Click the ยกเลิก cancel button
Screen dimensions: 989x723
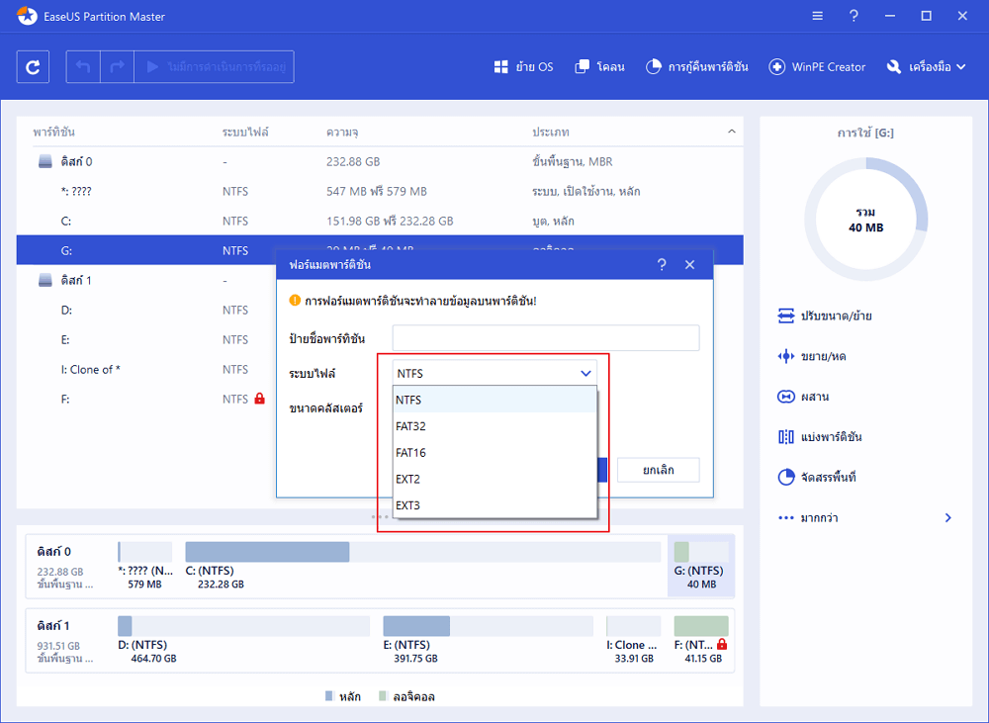pyautogui.click(x=659, y=470)
